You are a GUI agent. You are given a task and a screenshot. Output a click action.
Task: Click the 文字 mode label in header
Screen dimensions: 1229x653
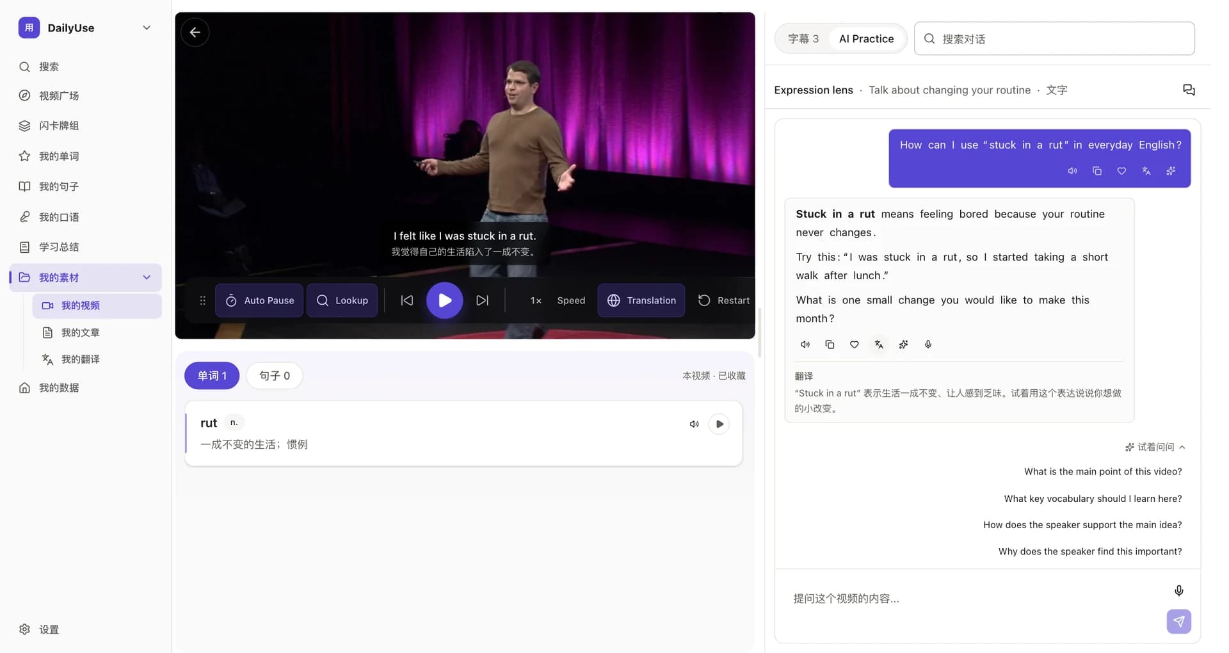click(x=1057, y=90)
